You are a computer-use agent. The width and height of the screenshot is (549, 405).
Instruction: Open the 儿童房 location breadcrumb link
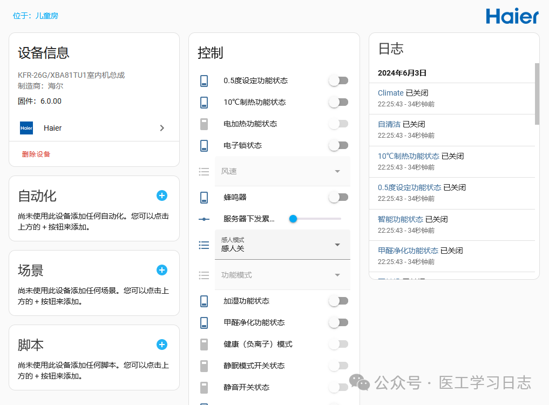(x=46, y=16)
